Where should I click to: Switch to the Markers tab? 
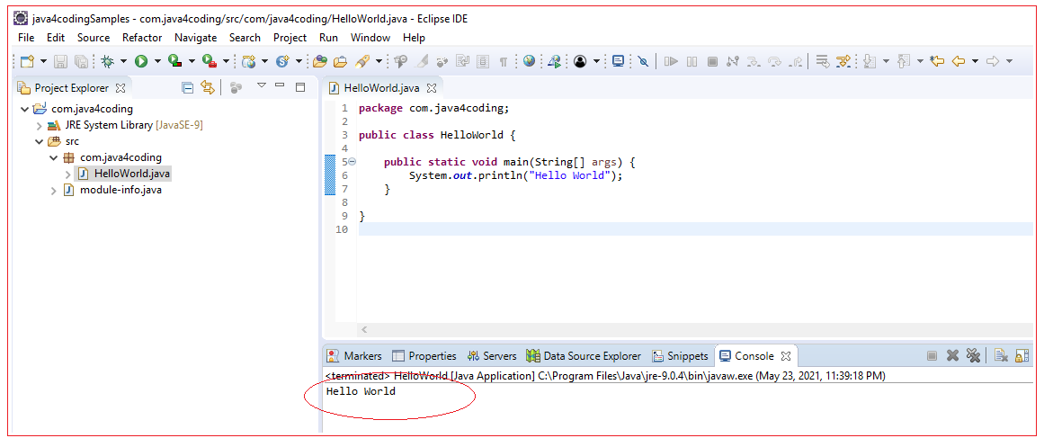(354, 356)
